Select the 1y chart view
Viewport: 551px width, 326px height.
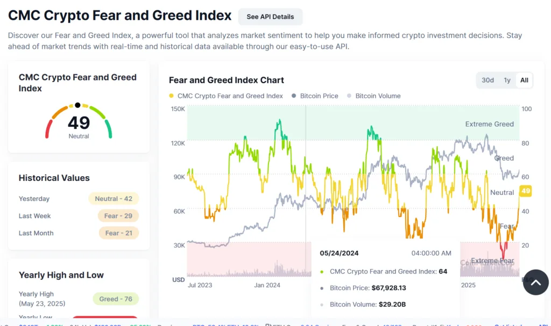coord(506,79)
